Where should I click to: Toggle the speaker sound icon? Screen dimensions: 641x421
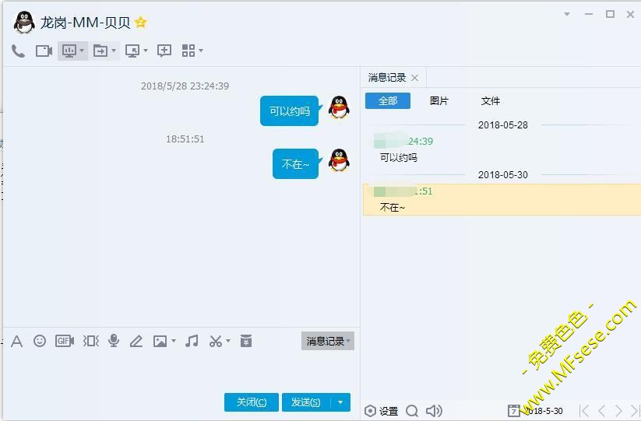coord(434,411)
